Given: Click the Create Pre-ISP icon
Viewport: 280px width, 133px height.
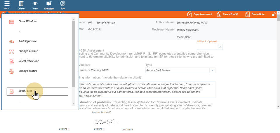Looking at the screenshot, I should point(219,14).
